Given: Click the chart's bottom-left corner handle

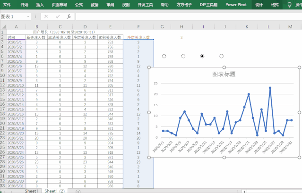Looking at the screenshot, I should 149,158.
